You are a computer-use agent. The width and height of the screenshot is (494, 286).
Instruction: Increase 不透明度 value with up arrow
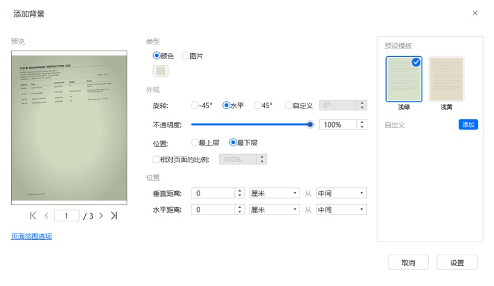(x=362, y=122)
